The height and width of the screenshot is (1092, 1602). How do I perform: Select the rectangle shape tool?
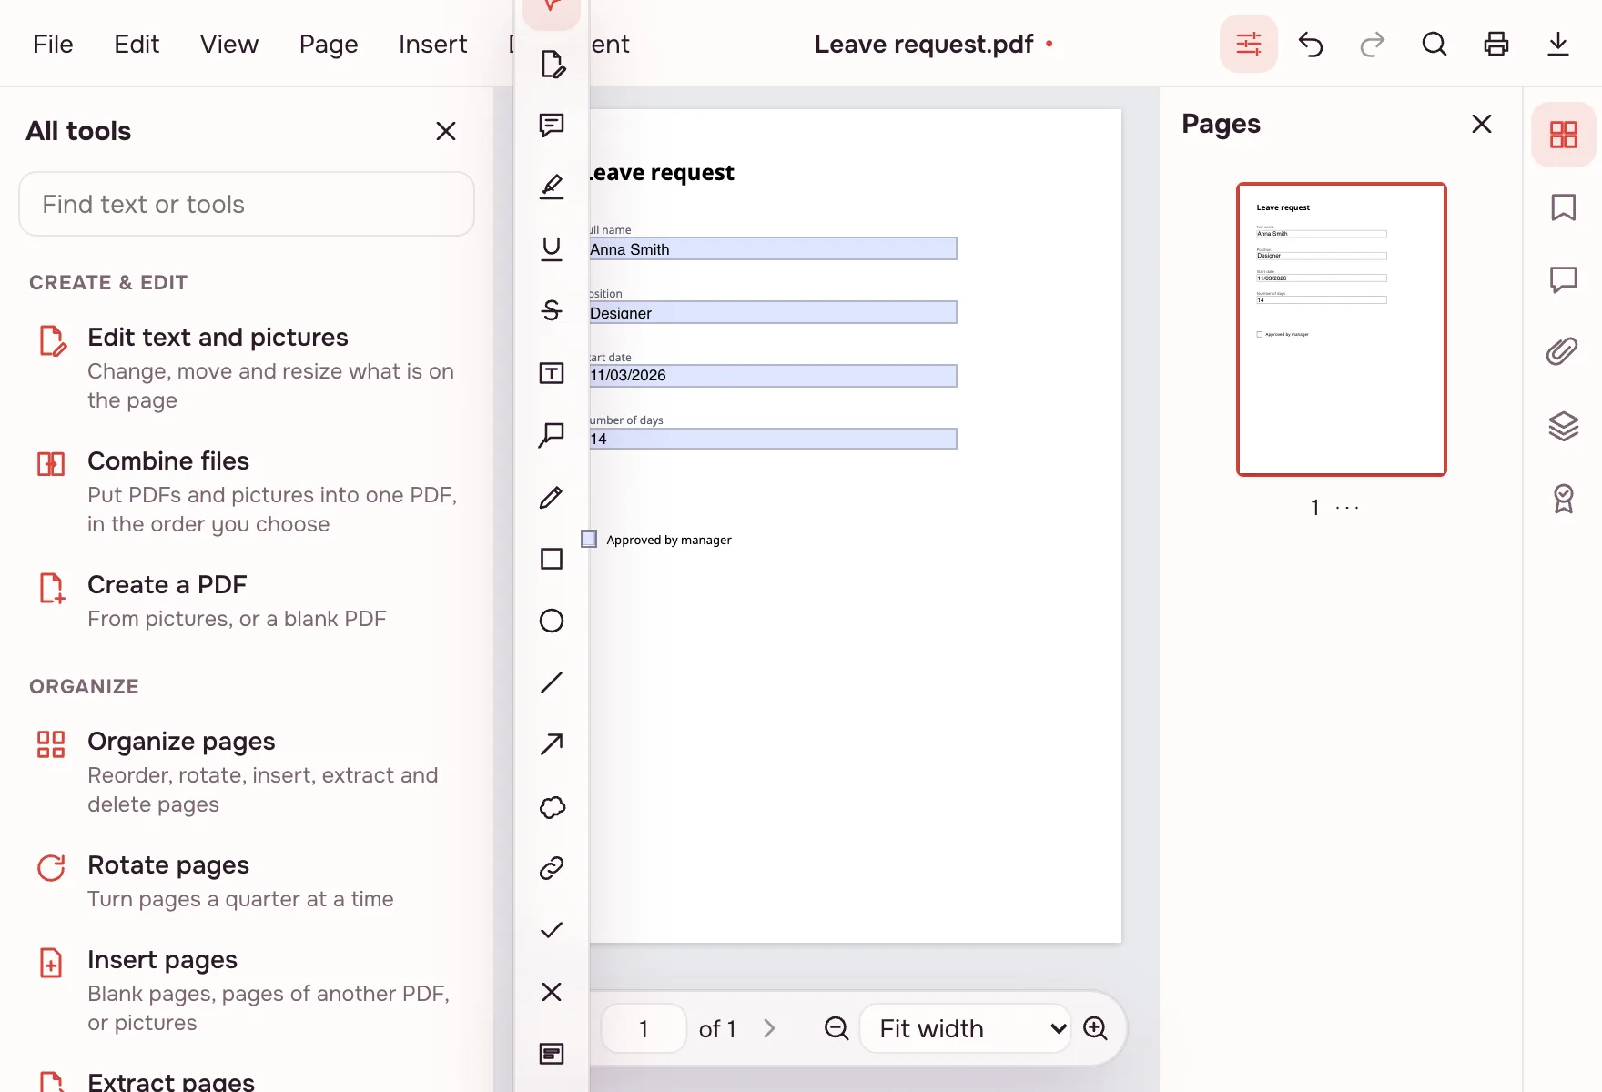[552, 559]
